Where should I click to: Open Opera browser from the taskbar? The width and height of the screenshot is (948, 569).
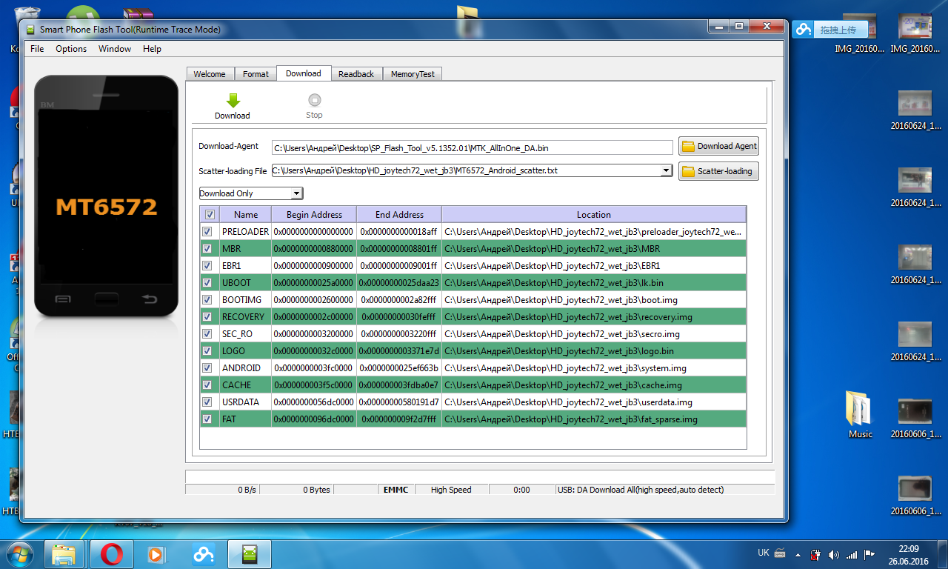coord(112,553)
